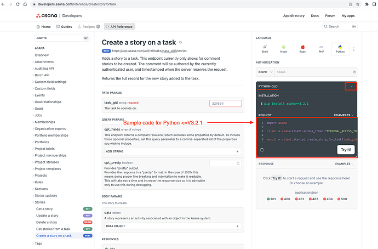Open Custom fields in sidebar
The image size is (378, 249).
click(45, 88)
